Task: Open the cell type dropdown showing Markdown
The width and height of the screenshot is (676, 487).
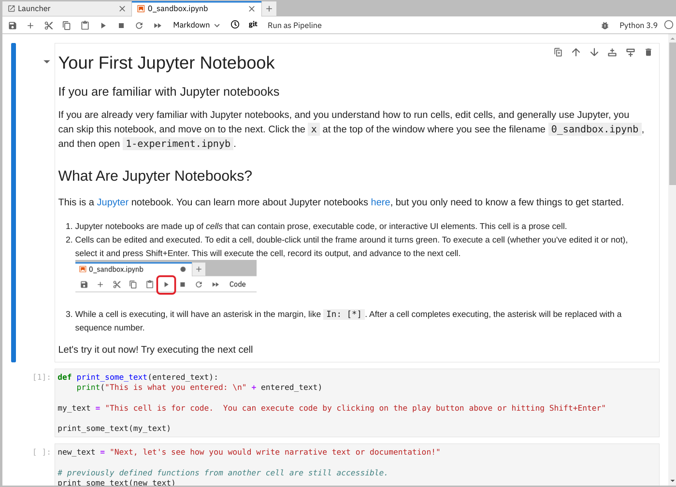Action: click(x=196, y=25)
